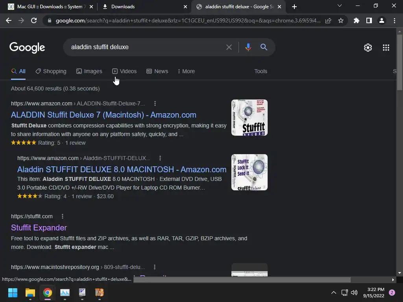Open the Windows Start menu
The width and height of the screenshot is (403, 302).
[13, 293]
